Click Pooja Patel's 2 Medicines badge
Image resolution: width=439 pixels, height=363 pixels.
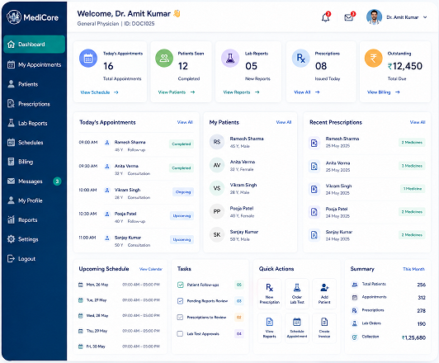point(412,211)
